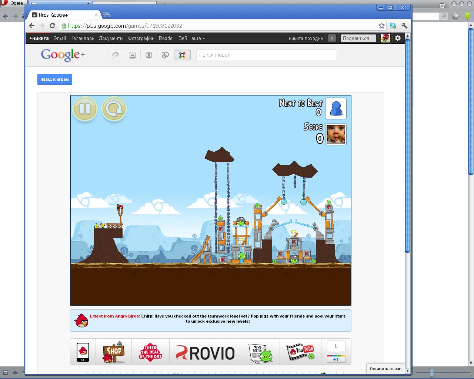The image size is (474, 379).
Task: Open Check the Deal of the Day
Action: tap(151, 352)
